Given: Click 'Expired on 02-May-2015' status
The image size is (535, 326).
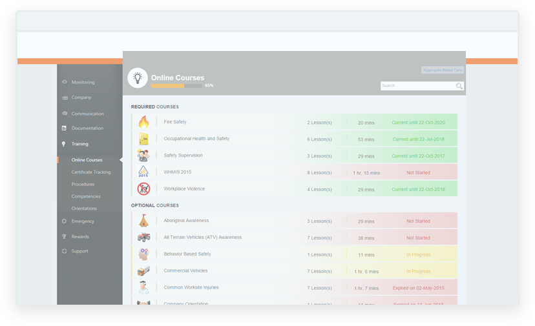Looking at the screenshot, I should [x=418, y=288].
